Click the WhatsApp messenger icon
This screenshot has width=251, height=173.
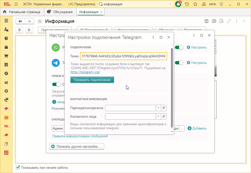56,47
